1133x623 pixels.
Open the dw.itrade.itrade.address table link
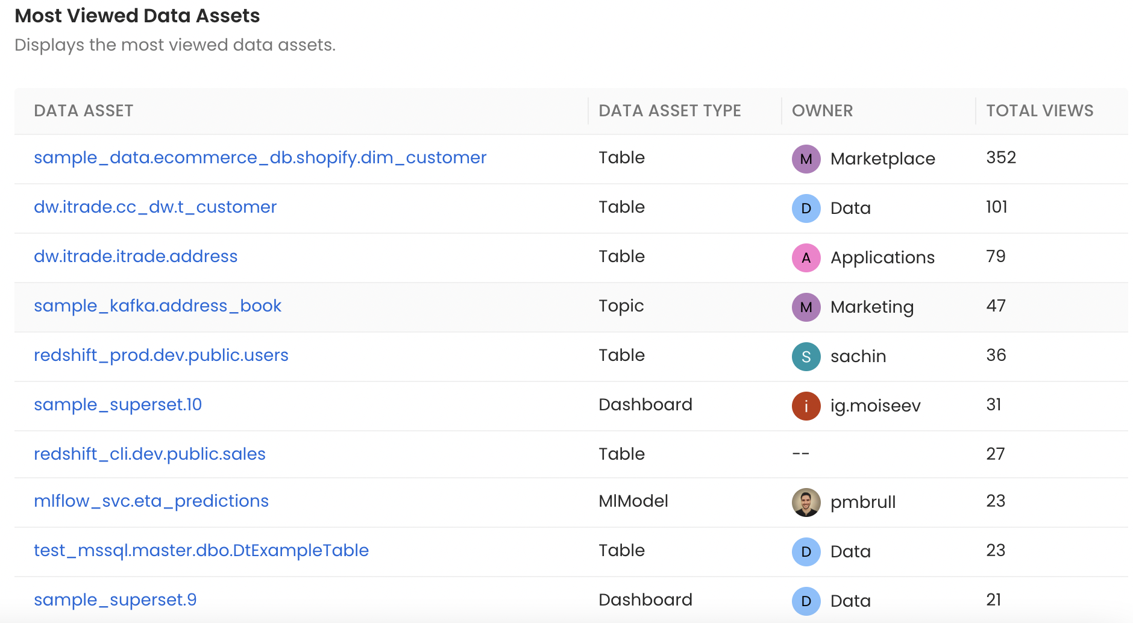136,257
